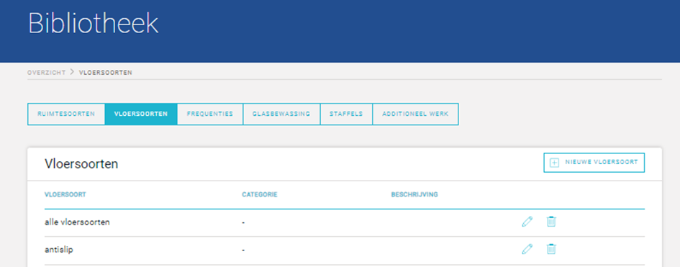Follow the Overzicht breadcrumb link
Screen dimensions: 680x267
click(x=46, y=73)
